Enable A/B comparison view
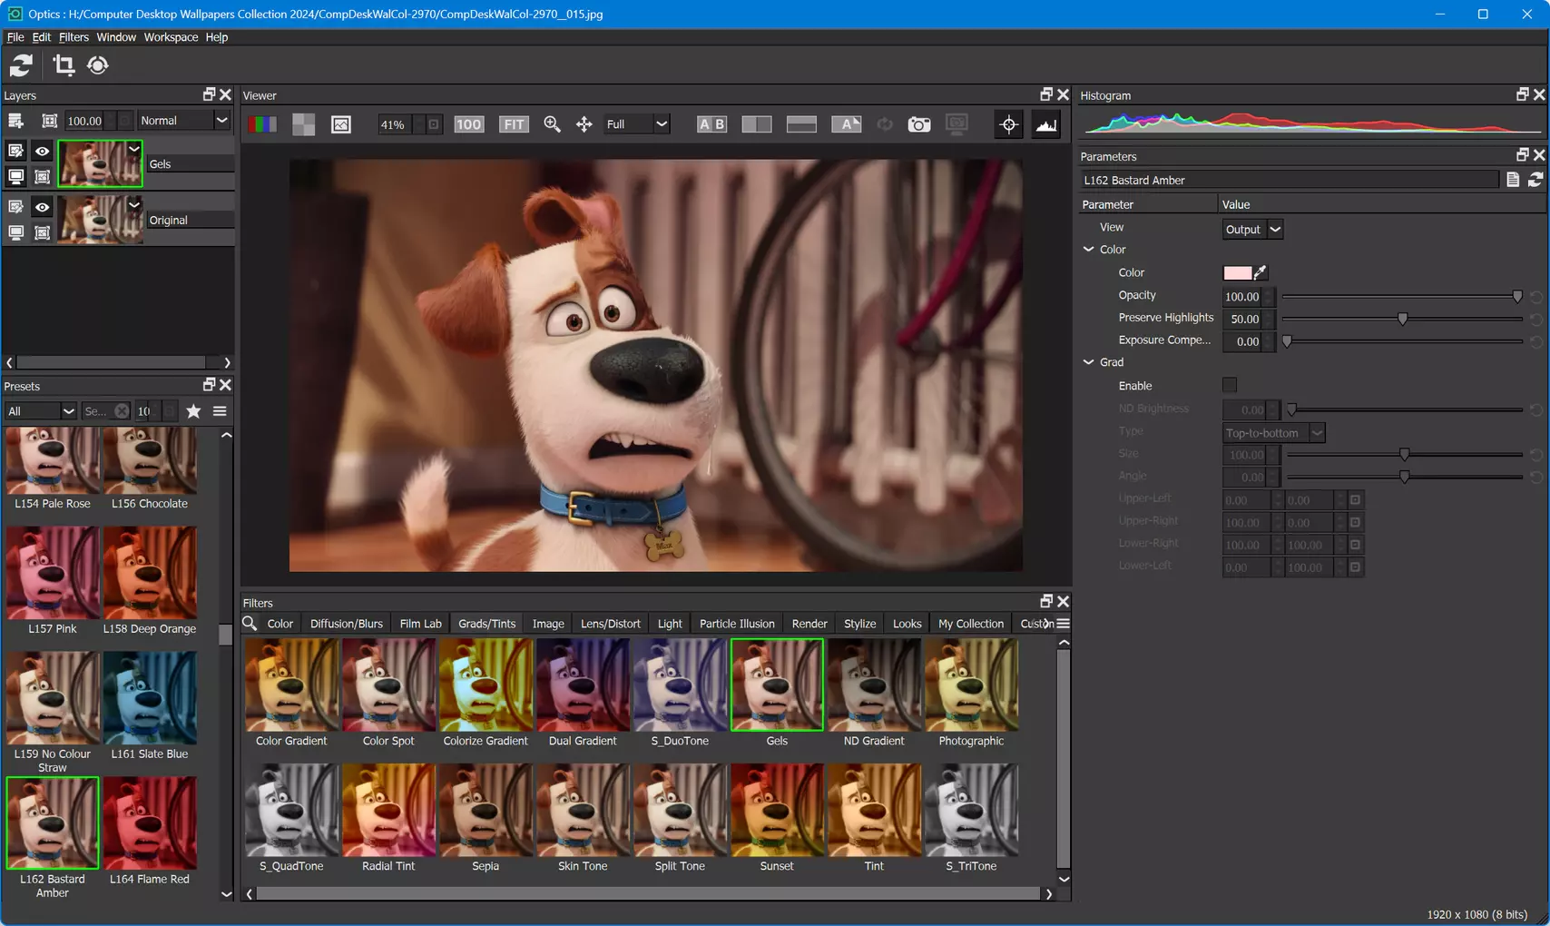The image size is (1550, 926). click(x=711, y=124)
